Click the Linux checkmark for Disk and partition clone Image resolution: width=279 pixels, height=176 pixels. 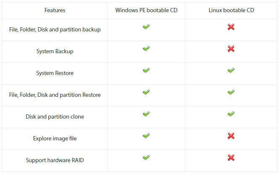click(231, 114)
